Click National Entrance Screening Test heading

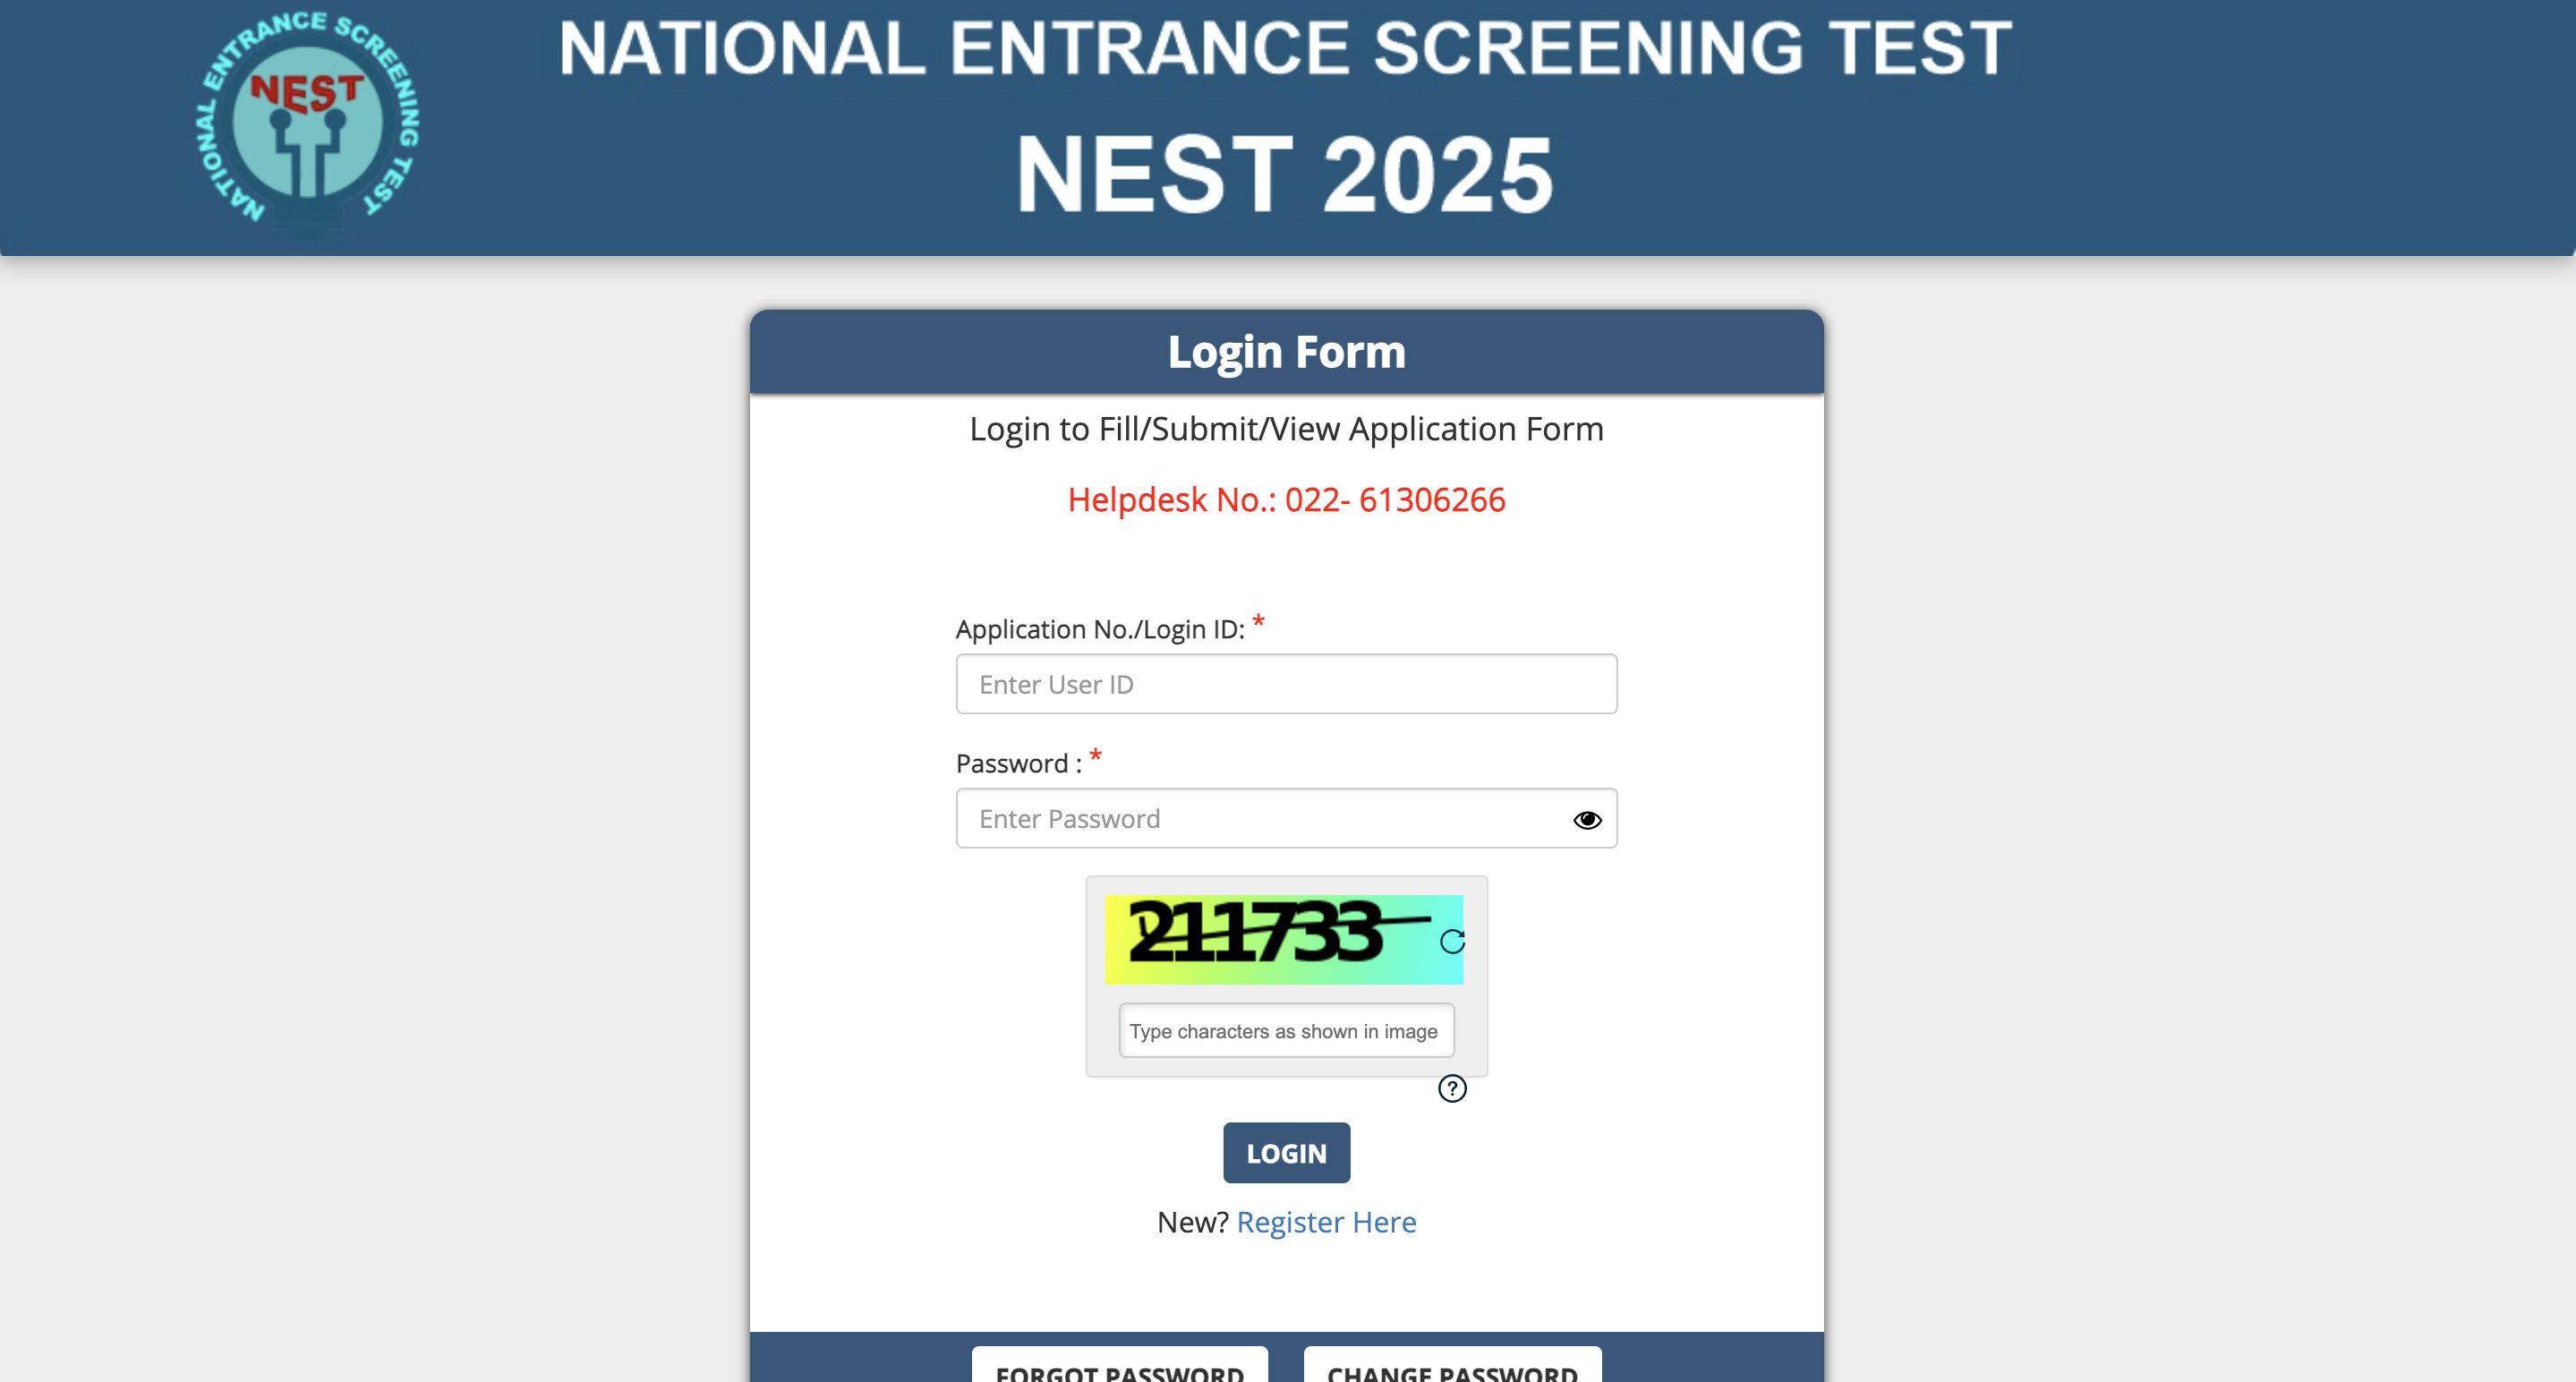pos(1285,48)
